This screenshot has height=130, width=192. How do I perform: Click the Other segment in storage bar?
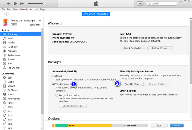(90, 125)
